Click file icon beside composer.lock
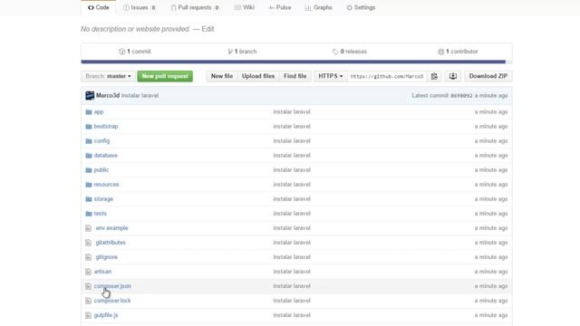 [x=88, y=301]
